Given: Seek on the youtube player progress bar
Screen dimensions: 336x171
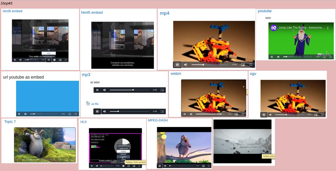Looking at the screenshot, I should 298,57.
